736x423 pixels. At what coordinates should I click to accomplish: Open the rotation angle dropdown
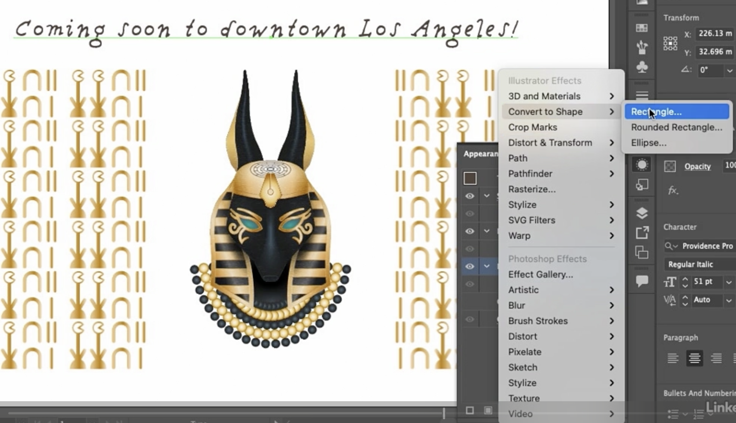pyautogui.click(x=730, y=71)
